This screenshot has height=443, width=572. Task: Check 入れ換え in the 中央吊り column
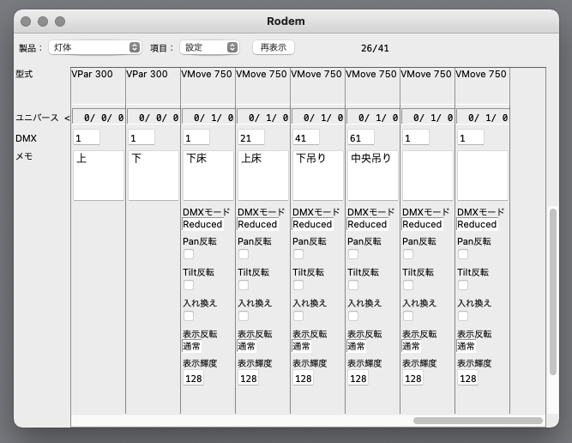353,316
